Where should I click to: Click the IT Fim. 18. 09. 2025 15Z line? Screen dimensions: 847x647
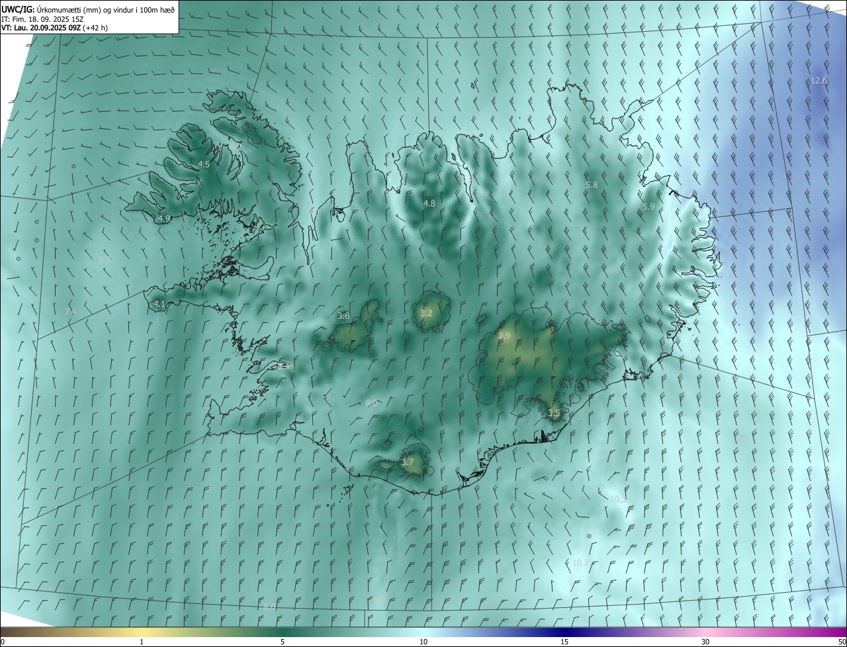tap(42, 19)
